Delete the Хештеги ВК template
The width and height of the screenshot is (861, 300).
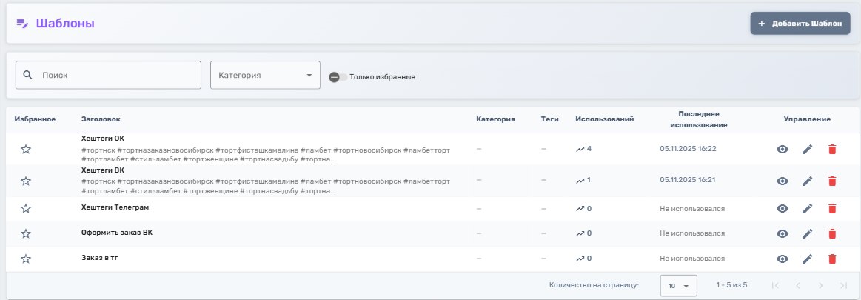pos(832,181)
